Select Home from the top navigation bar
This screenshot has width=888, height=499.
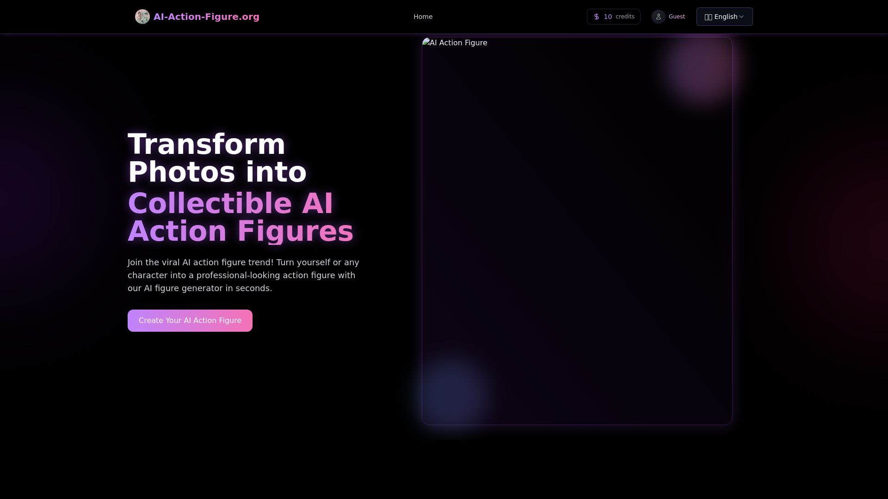coord(422,16)
